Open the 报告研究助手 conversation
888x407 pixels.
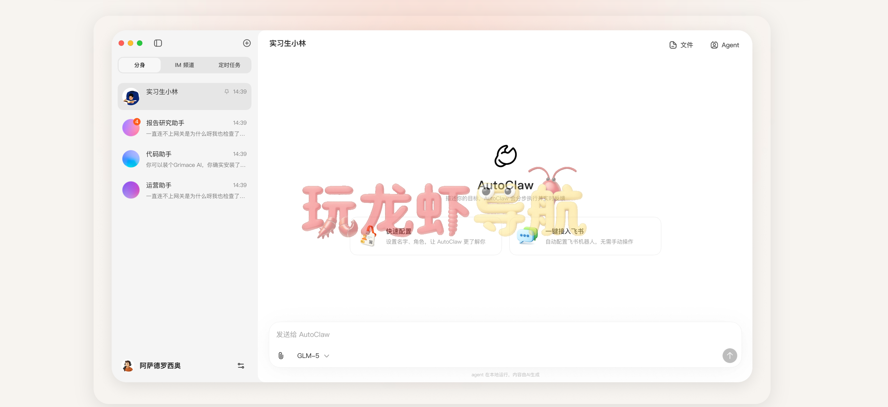point(184,128)
